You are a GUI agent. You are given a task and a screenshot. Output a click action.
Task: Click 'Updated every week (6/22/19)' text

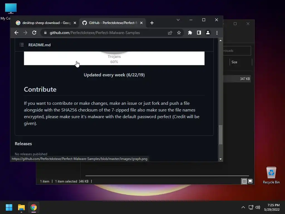(x=114, y=75)
